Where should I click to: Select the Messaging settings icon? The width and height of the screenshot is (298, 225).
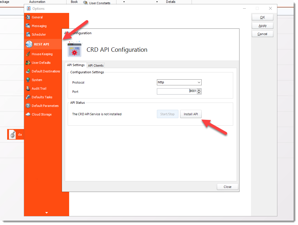(28, 26)
